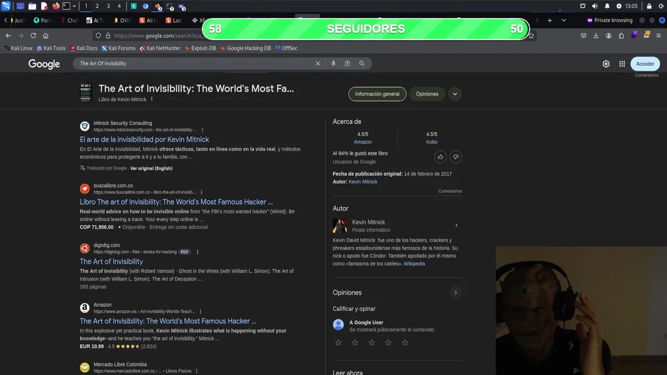The image size is (667, 375).
Task: Open options for the digtvbg.com result
Action: tap(197, 252)
